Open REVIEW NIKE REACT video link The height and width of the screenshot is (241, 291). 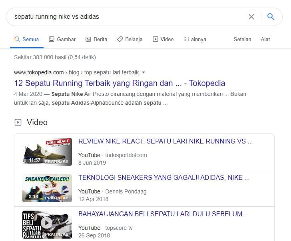(x=165, y=141)
